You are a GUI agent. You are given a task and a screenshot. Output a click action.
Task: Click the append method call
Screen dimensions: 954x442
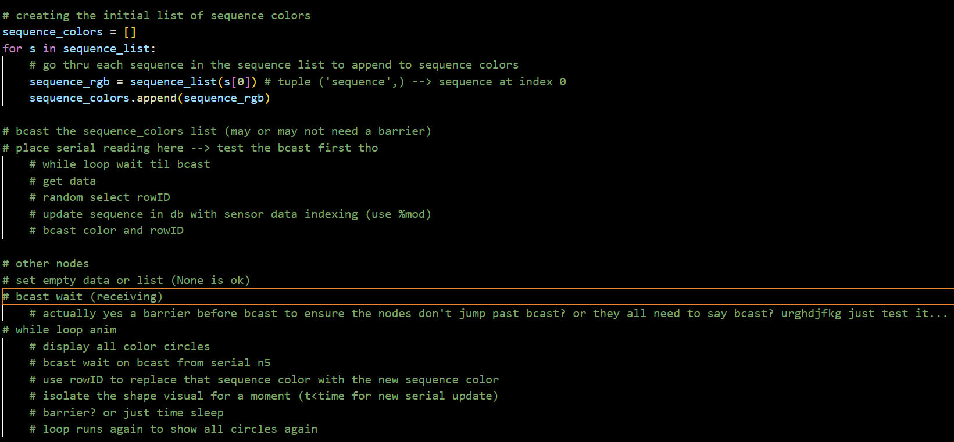[156, 98]
